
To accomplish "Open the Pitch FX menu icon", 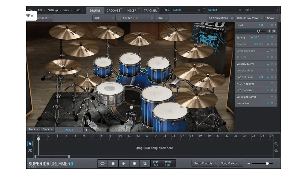I will click(x=272, y=57).
